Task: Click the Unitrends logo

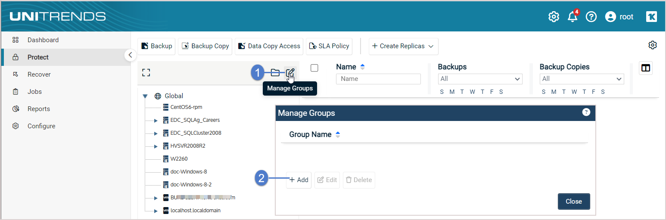Action: tap(58, 17)
